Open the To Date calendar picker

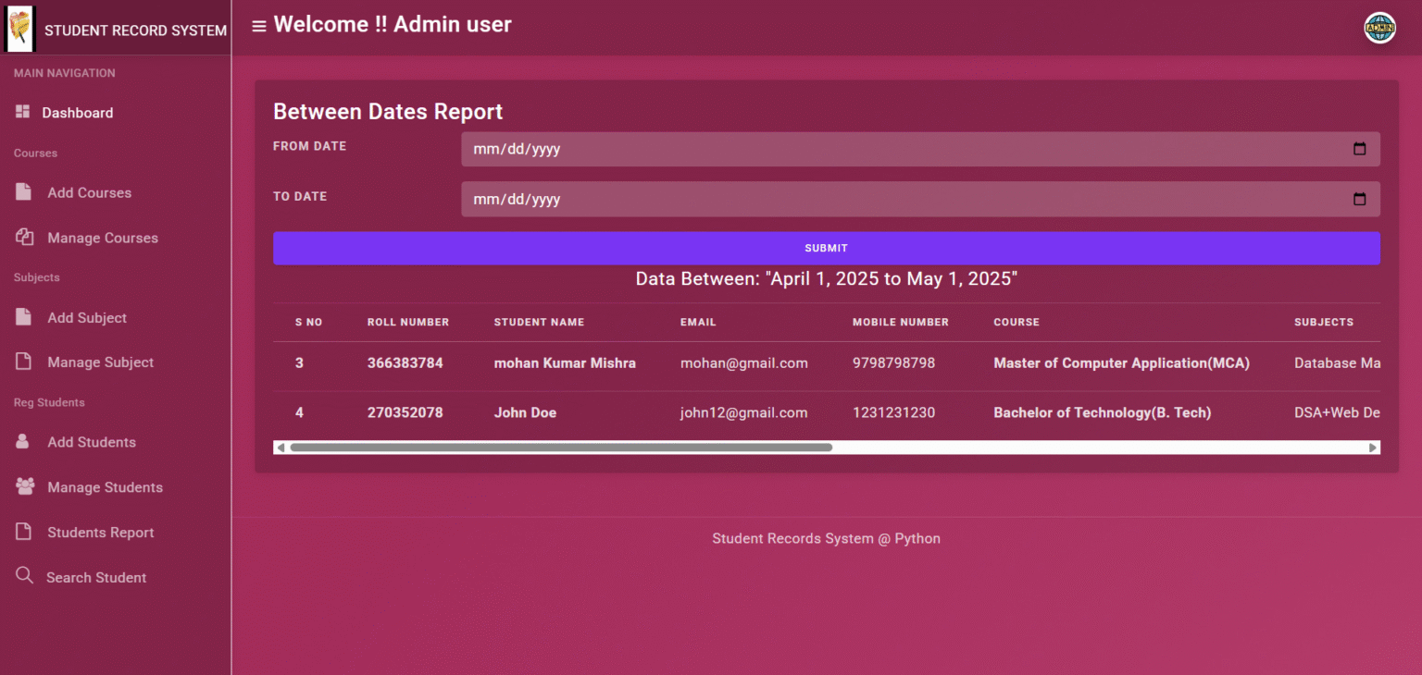(x=1358, y=198)
